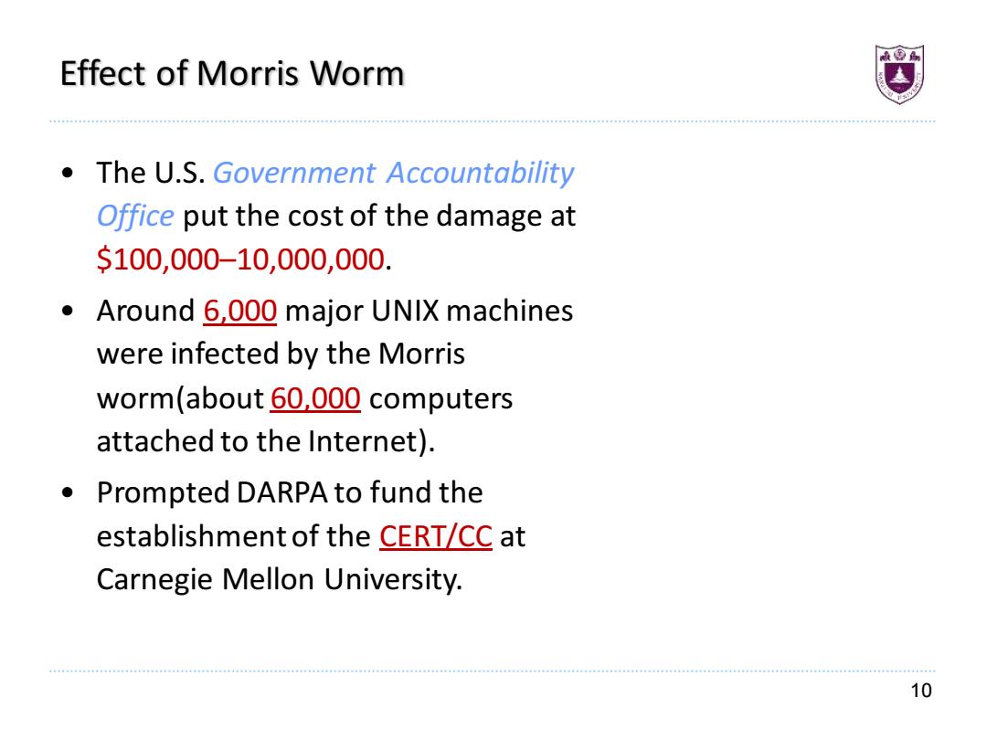The image size is (987, 740).
Task: Click the text were infected by the Morris
Action: coord(281,354)
